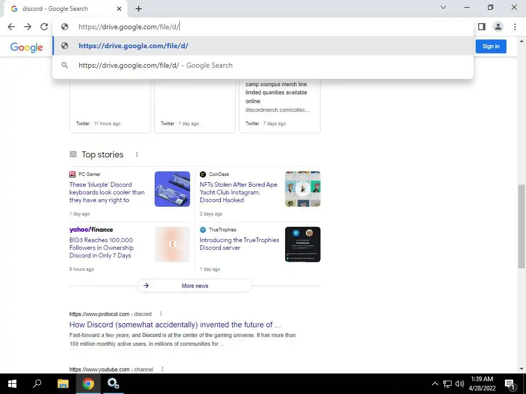The width and height of the screenshot is (526, 394).
Task: Open the Twitter card posted 11 hours ago
Action: coord(110,106)
